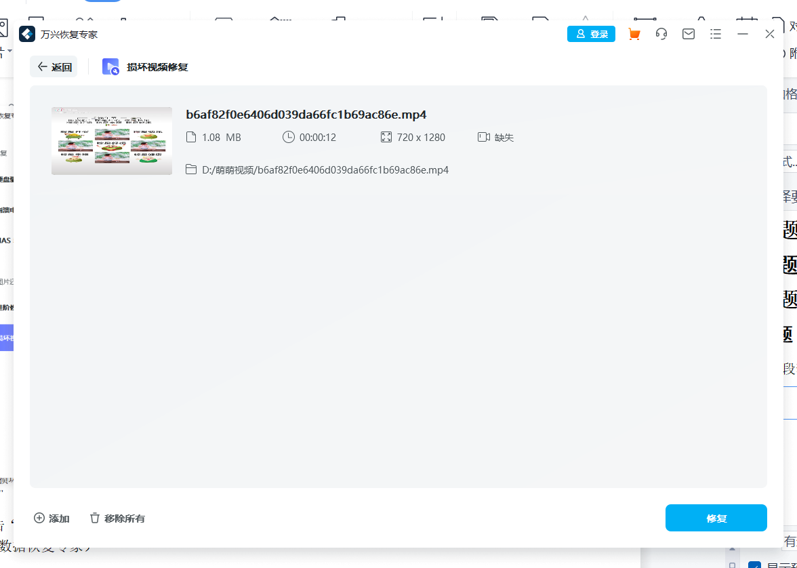The width and height of the screenshot is (797, 568).
Task: Click the 00:00:12 duration value
Action: 318,138
